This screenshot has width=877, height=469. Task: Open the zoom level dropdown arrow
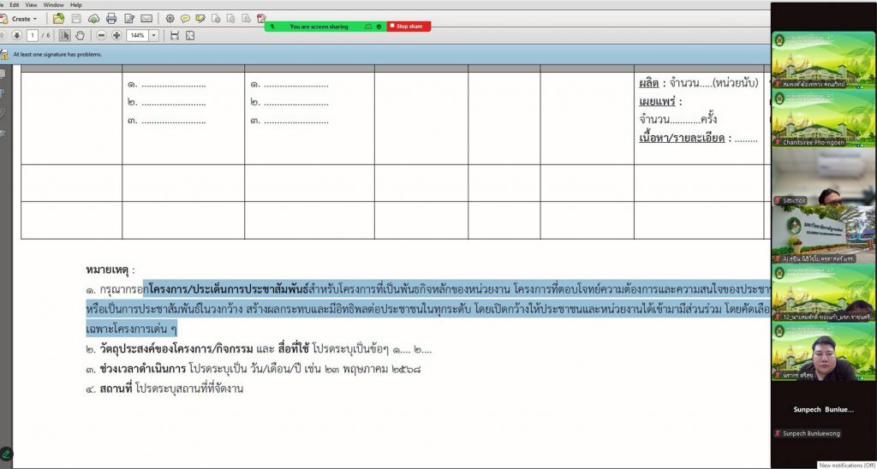pos(154,35)
